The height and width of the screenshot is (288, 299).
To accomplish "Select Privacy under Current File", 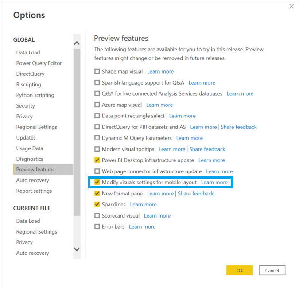I will click(24, 242).
